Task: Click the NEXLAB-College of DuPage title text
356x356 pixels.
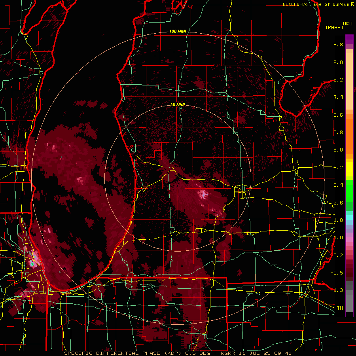Action: (316, 4)
